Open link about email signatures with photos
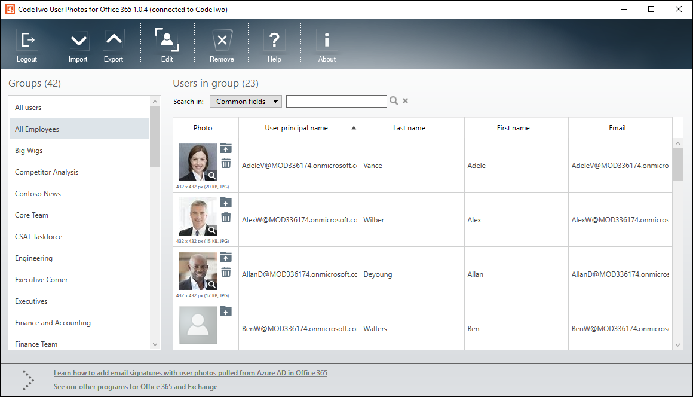The height and width of the screenshot is (397, 693). coord(191,372)
